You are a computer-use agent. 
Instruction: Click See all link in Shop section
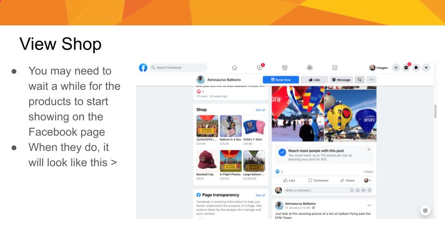[x=260, y=110]
